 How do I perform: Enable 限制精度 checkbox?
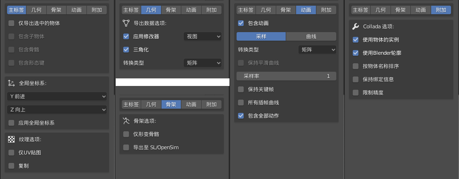[356, 93]
